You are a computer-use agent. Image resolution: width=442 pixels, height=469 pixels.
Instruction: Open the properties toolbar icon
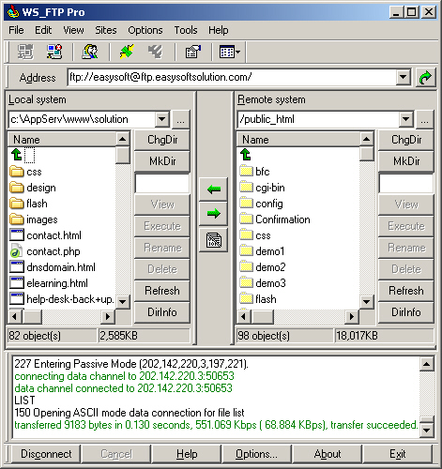[192, 52]
